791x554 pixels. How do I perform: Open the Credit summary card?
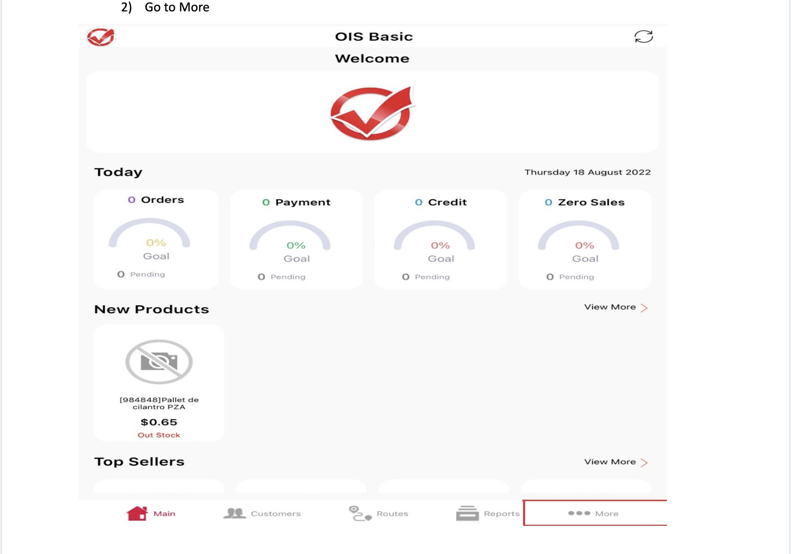point(441,239)
